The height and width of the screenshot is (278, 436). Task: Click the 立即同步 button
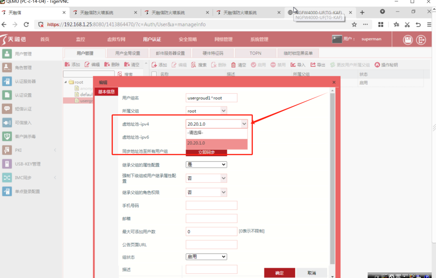click(x=206, y=152)
